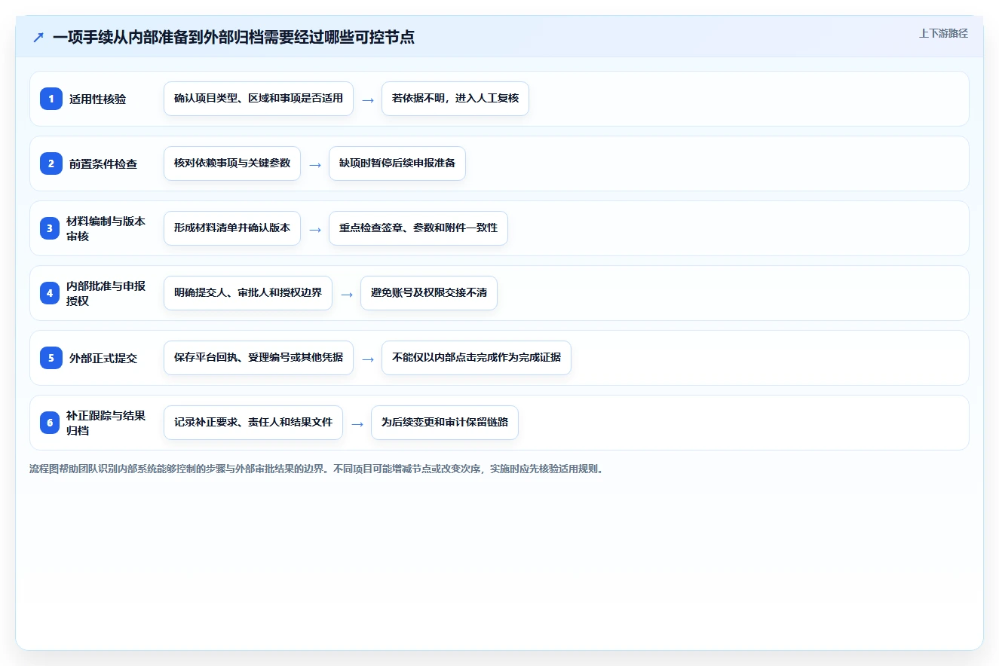Click the title '一项手续从内部准备到外部归档需要经过哪些可控节点'
The height and width of the screenshot is (666, 999).
[234, 37]
